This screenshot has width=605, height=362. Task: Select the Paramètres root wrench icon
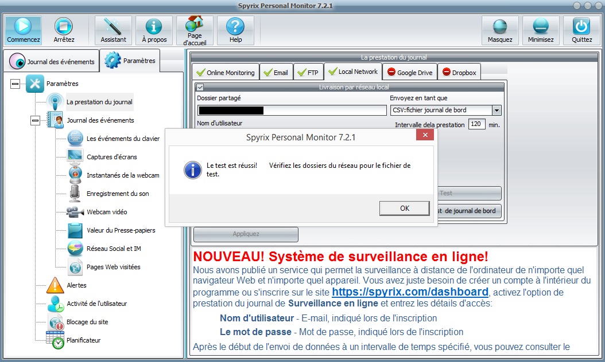[34, 84]
